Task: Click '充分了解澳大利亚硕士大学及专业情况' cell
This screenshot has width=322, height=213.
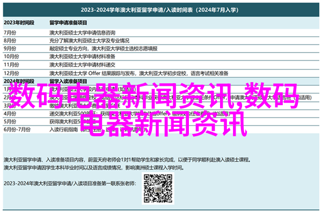Action: (89, 40)
